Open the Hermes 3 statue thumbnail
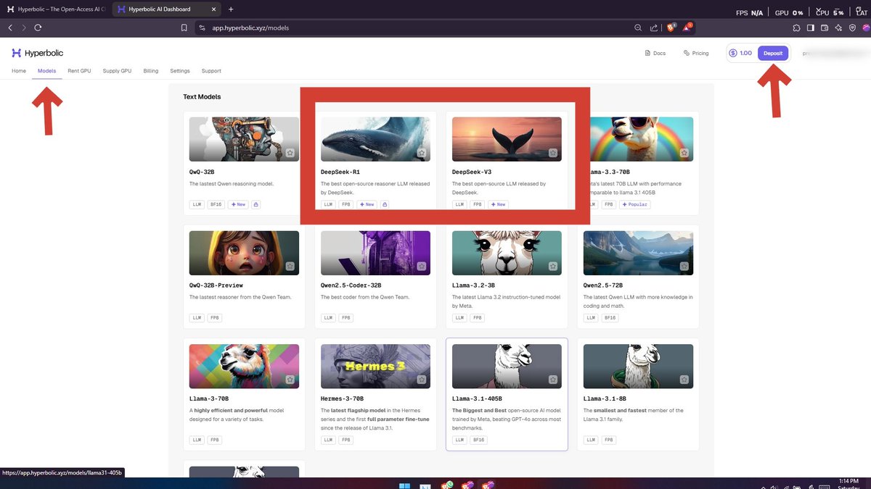 pyautogui.click(x=375, y=366)
